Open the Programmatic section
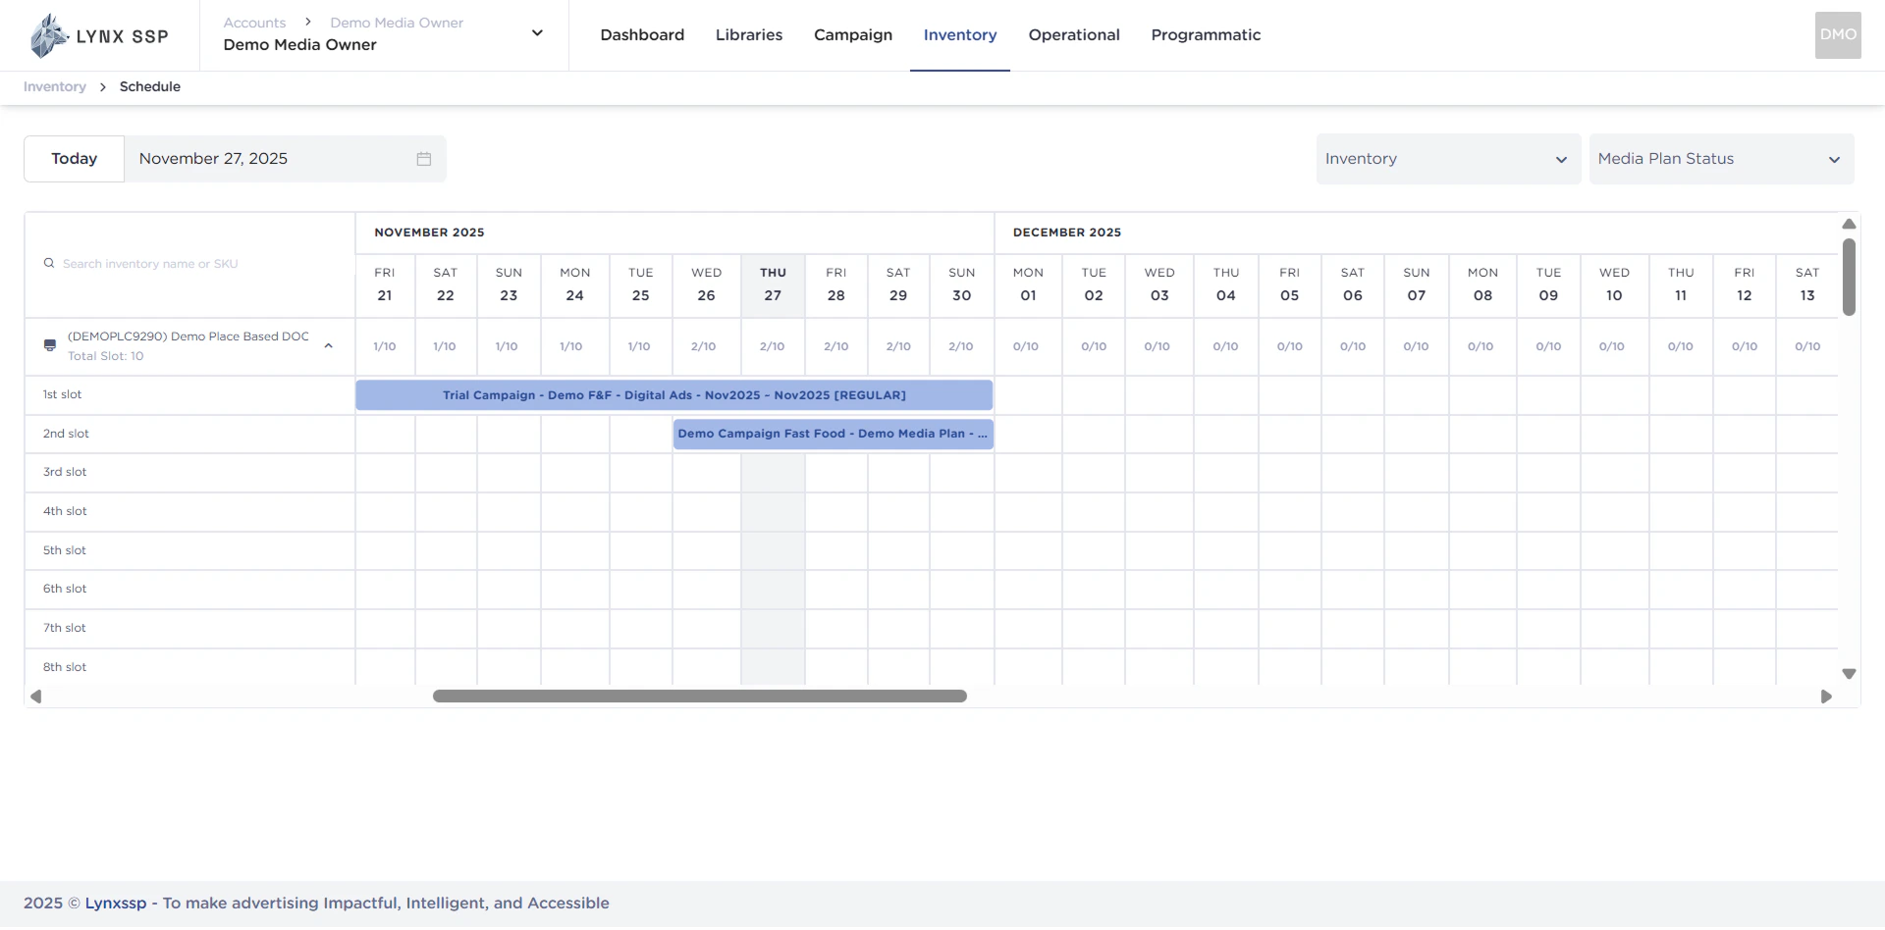This screenshot has width=1885, height=930. coord(1206,35)
